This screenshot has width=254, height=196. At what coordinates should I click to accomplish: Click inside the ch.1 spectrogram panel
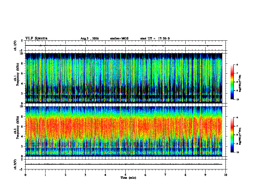124,78
